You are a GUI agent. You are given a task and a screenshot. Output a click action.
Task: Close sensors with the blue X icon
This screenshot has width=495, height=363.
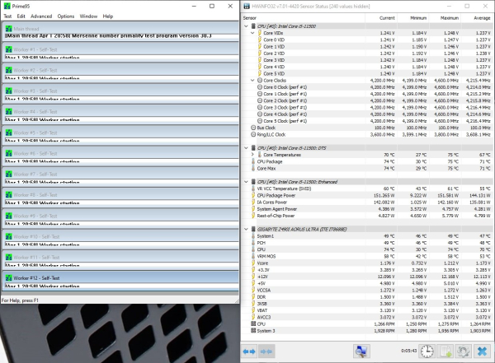482,351
